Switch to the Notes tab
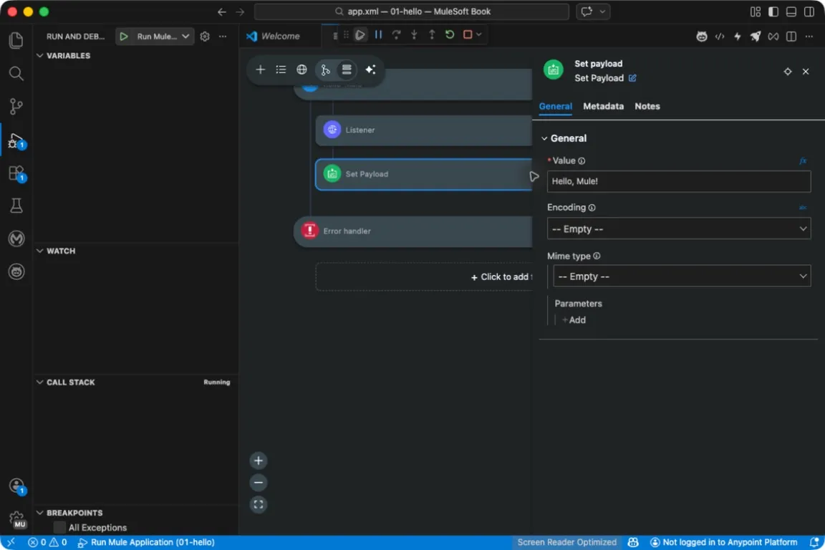 pos(647,106)
